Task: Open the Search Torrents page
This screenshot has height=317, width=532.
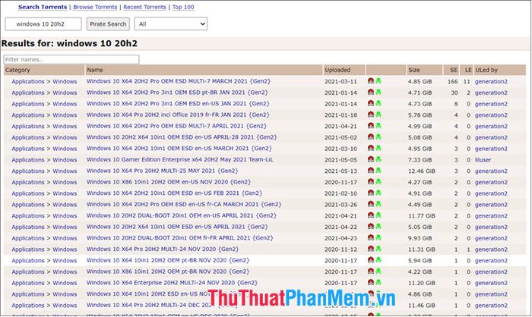Action: 43,7
